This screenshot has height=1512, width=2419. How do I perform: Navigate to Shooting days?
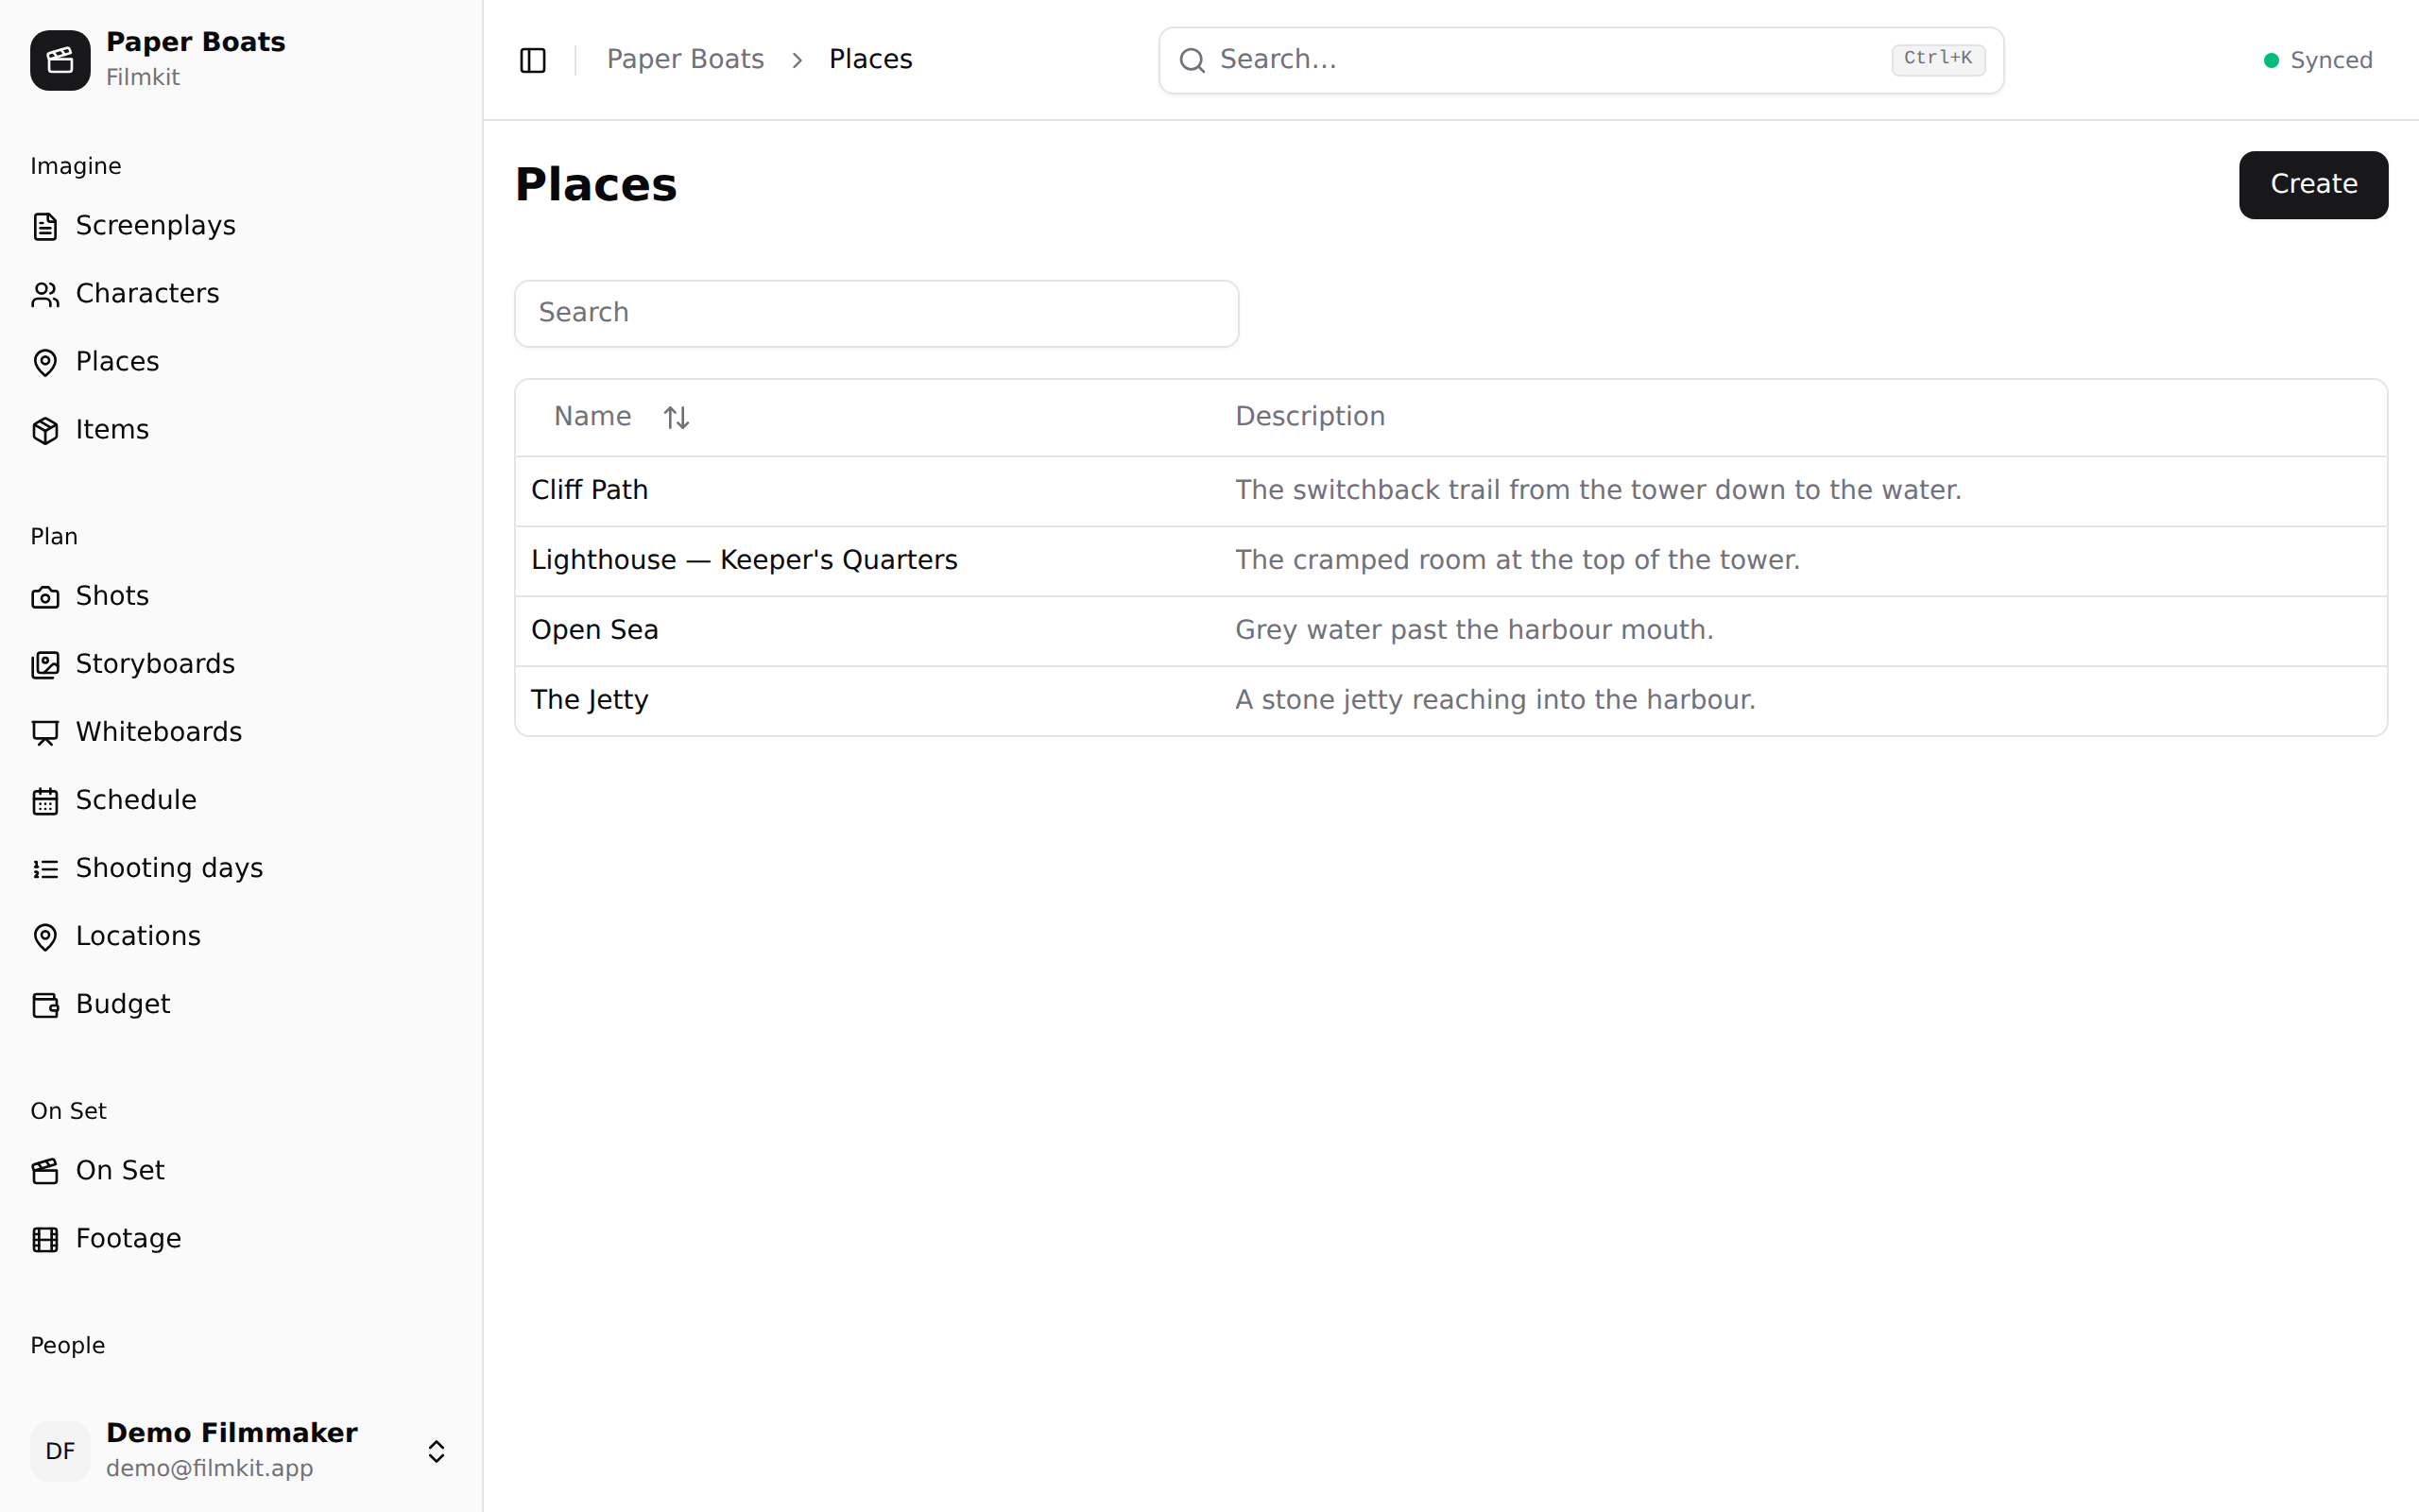pos(240,869)
